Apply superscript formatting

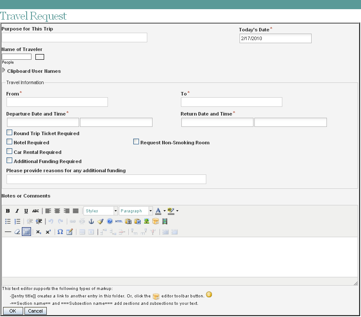(x=48, y=232)
